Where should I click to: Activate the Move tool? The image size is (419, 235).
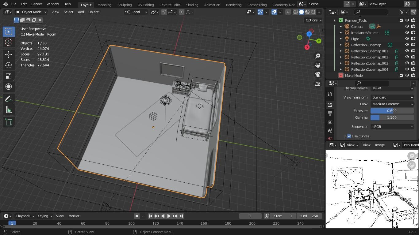click(x=9, y=54)
